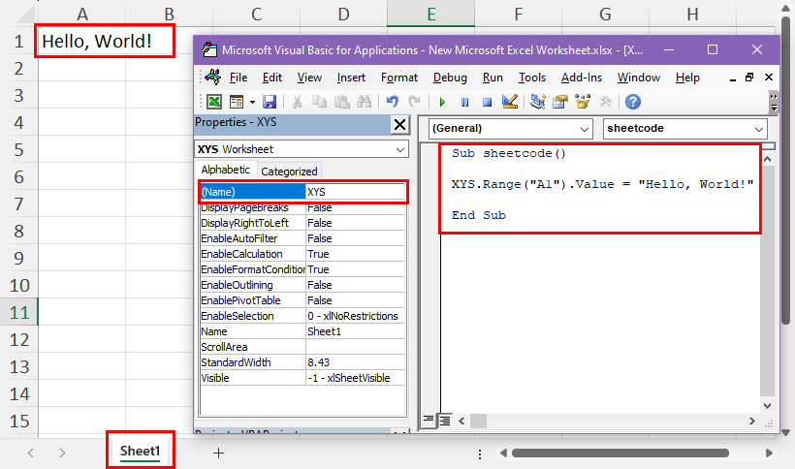Open Visual Basic Help question mark icon
The height and width of the screenshot is (469, 795).
pos(633,102)
